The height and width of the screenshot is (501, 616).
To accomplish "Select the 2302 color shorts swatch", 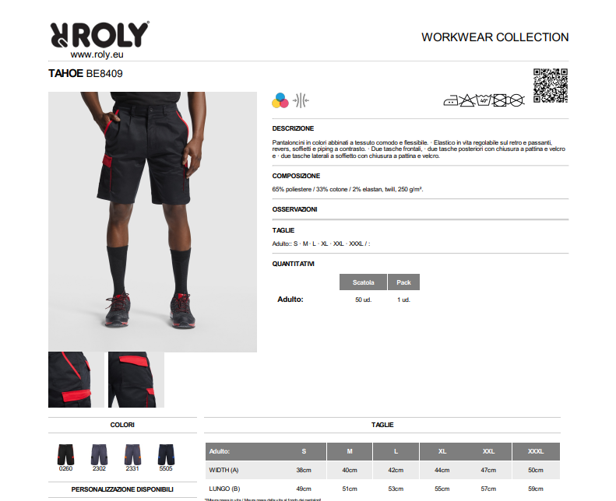I will click(99, 457).
